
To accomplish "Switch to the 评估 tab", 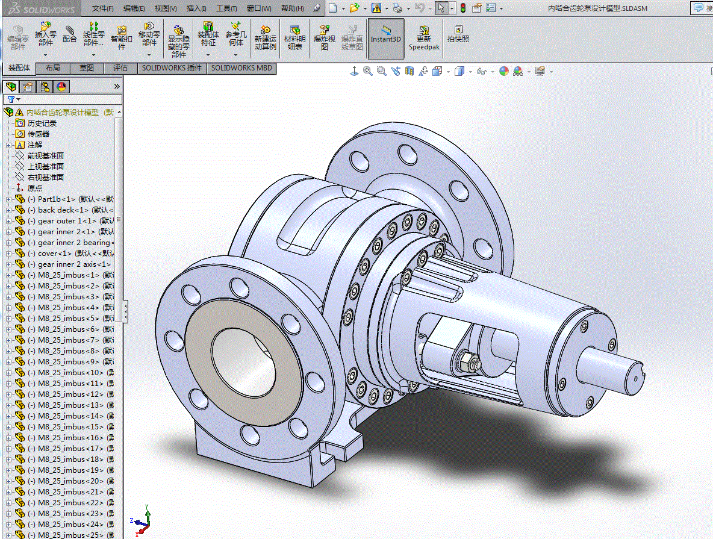I will tap(120, 68).
